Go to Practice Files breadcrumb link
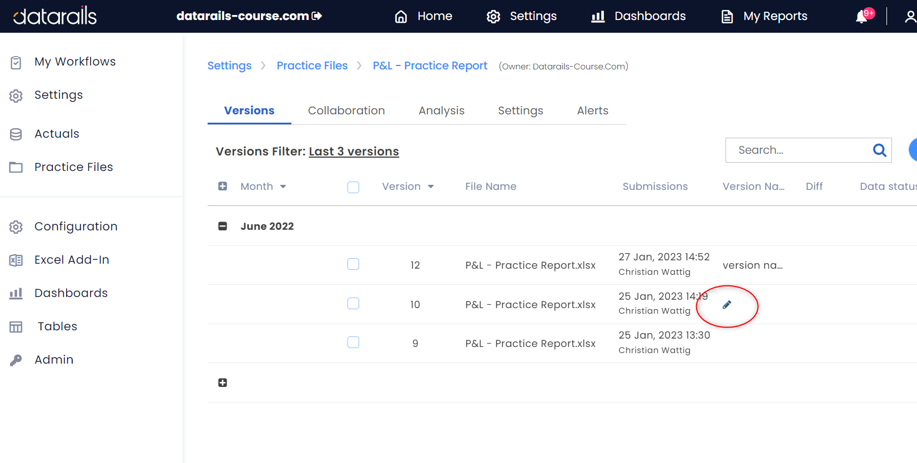917x463 pixels. click(x=312, y=66)
